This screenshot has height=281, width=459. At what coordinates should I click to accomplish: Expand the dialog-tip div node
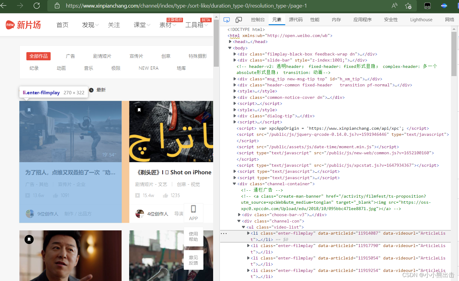pos(235,116)
